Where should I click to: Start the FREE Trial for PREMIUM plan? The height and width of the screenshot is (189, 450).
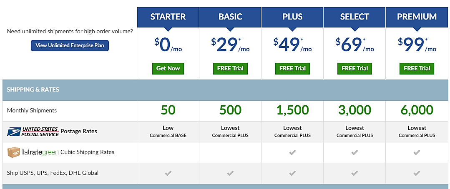pyautogui.click(x=417, y=68)
